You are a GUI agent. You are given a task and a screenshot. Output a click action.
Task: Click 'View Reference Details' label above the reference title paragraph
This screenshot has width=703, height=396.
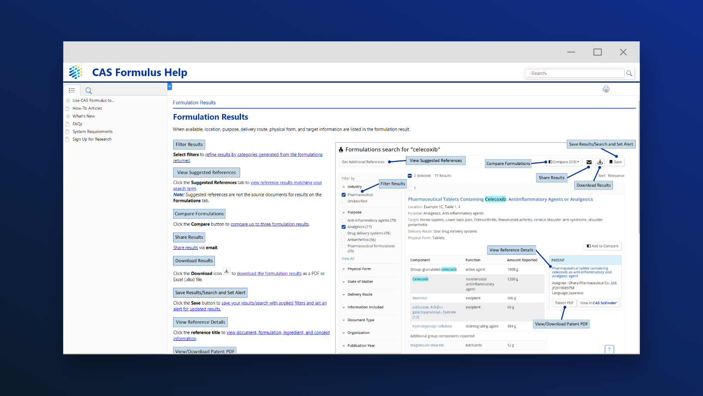click(x=201, y=322)
